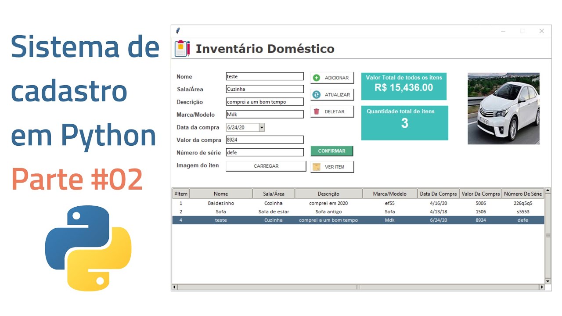Click the Valor Da Compra column header

pyautogui.click(x=481, y=194)
